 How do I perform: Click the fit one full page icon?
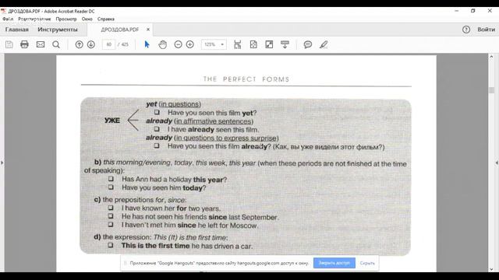(253, 44)
